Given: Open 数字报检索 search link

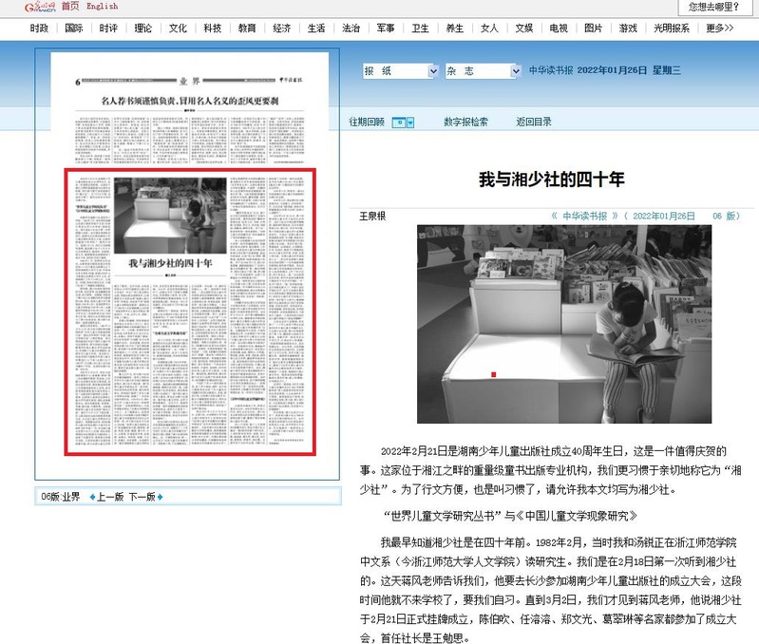Looking at the screenshot, I should point(465,123).
